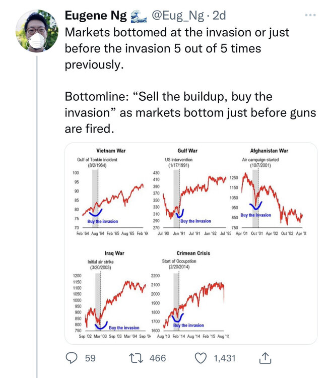The image size is (333, 378).
Task: Click the reply speech bubble icon
Action: click(x=72, y=358)
